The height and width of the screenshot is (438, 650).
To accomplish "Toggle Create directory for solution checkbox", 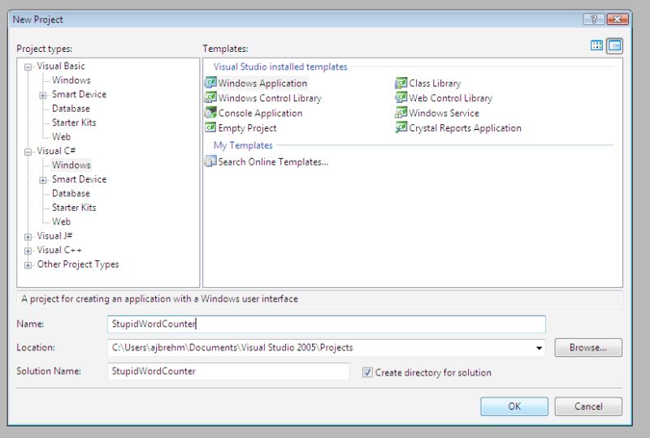I will [x=367, y=372].
